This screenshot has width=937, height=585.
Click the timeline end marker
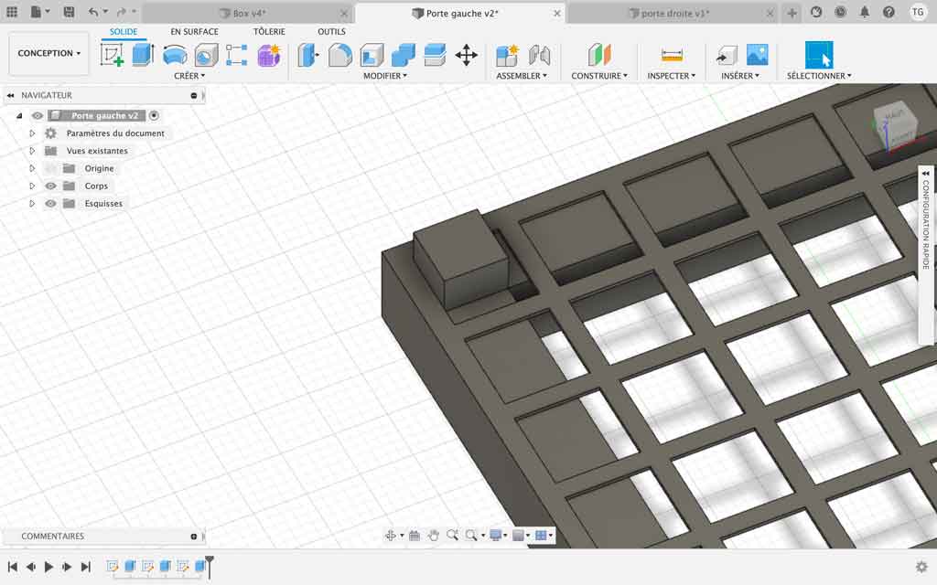pos(210,566)
